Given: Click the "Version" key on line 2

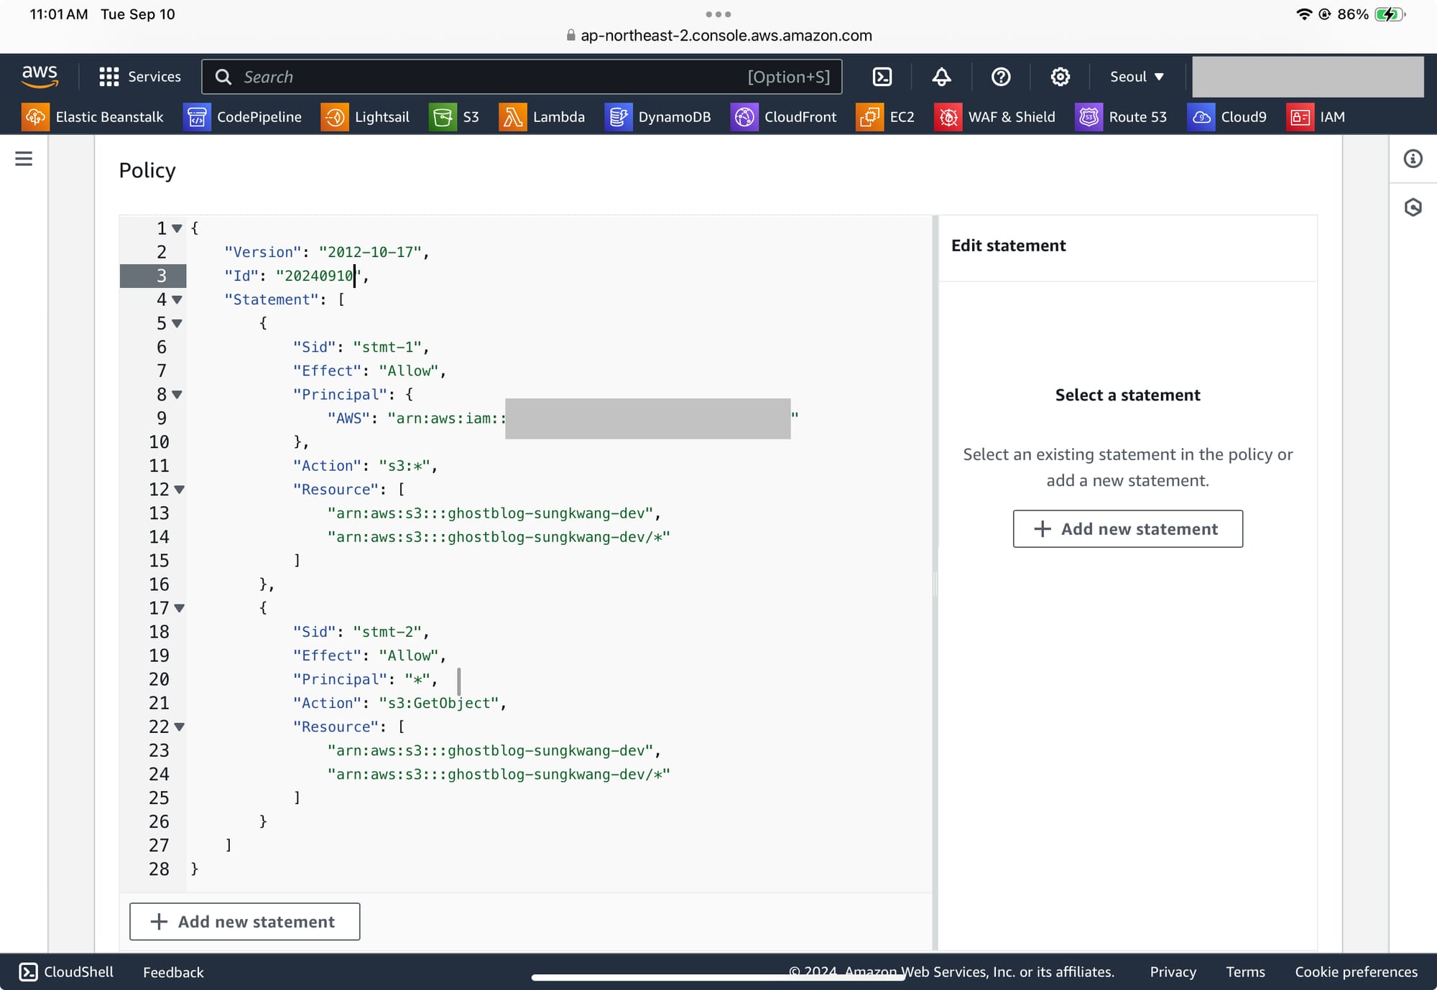Looking at the screenshot, I should pos(262,252).
